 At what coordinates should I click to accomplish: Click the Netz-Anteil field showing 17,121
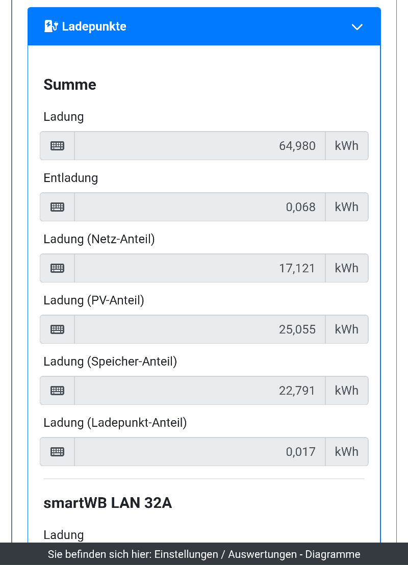(200, 268)
